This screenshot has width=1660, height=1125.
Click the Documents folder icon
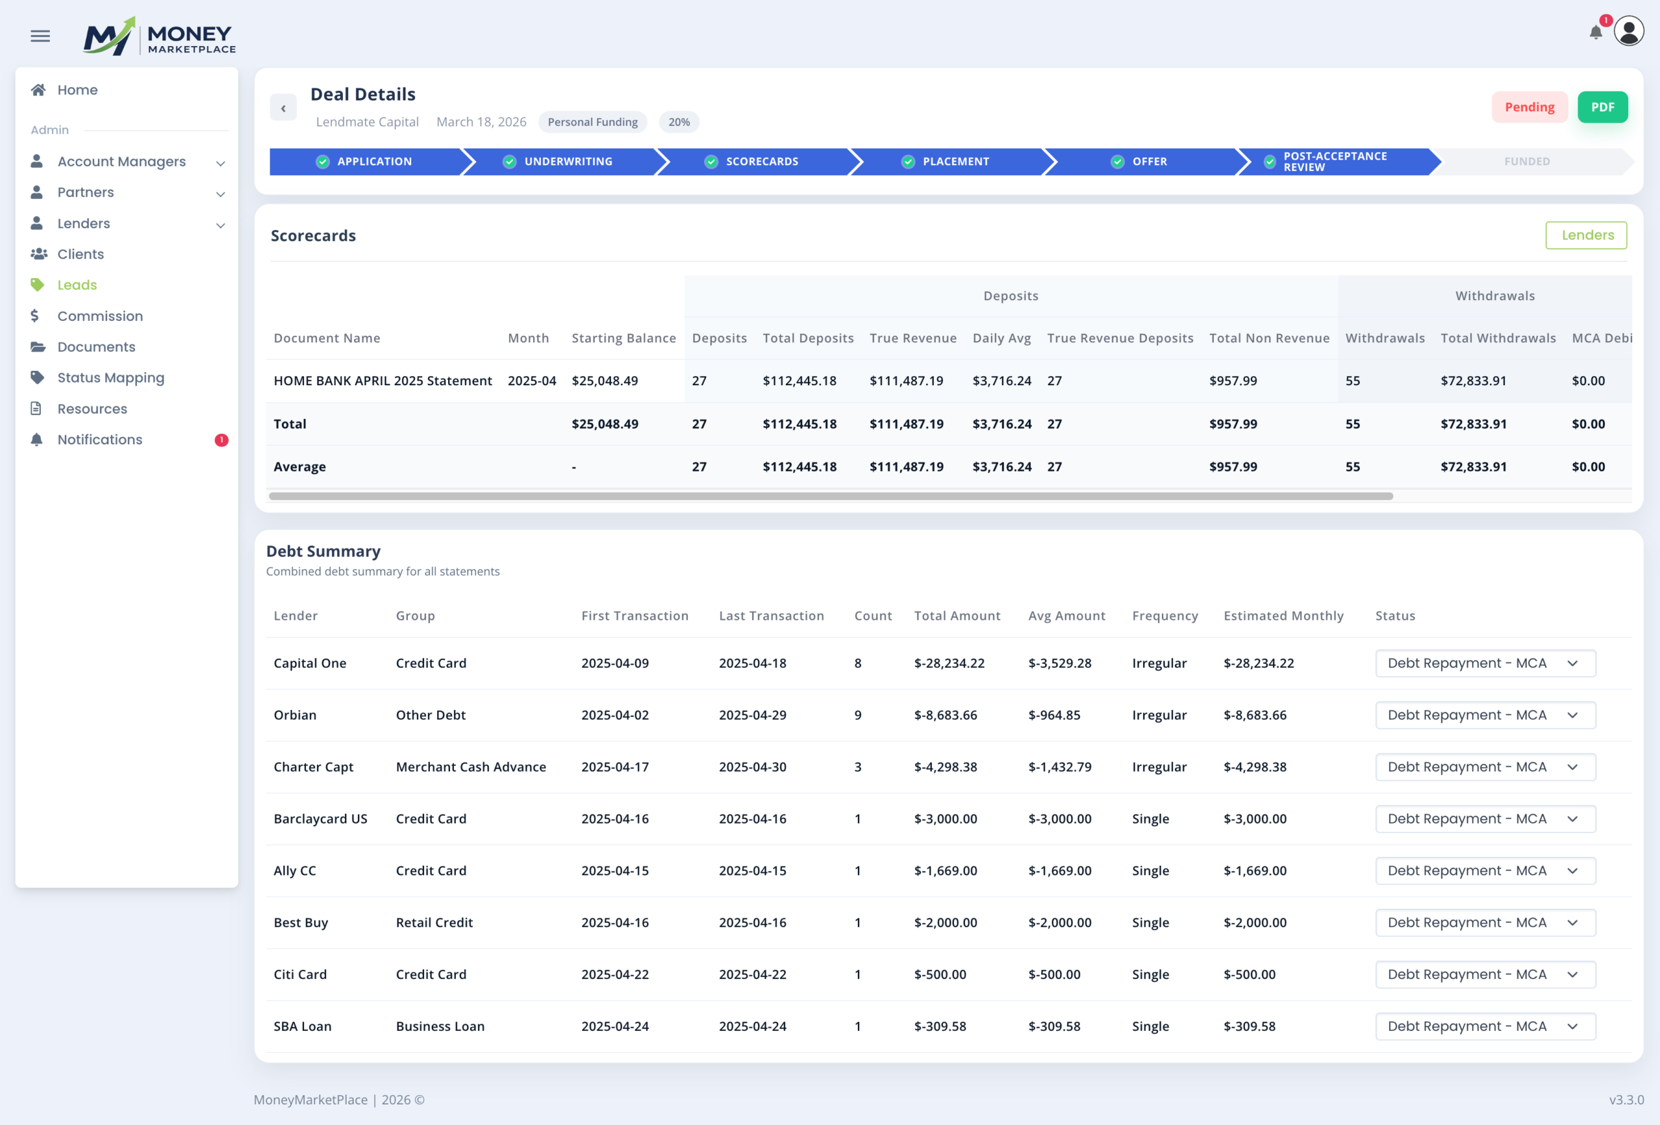(38, 346)
